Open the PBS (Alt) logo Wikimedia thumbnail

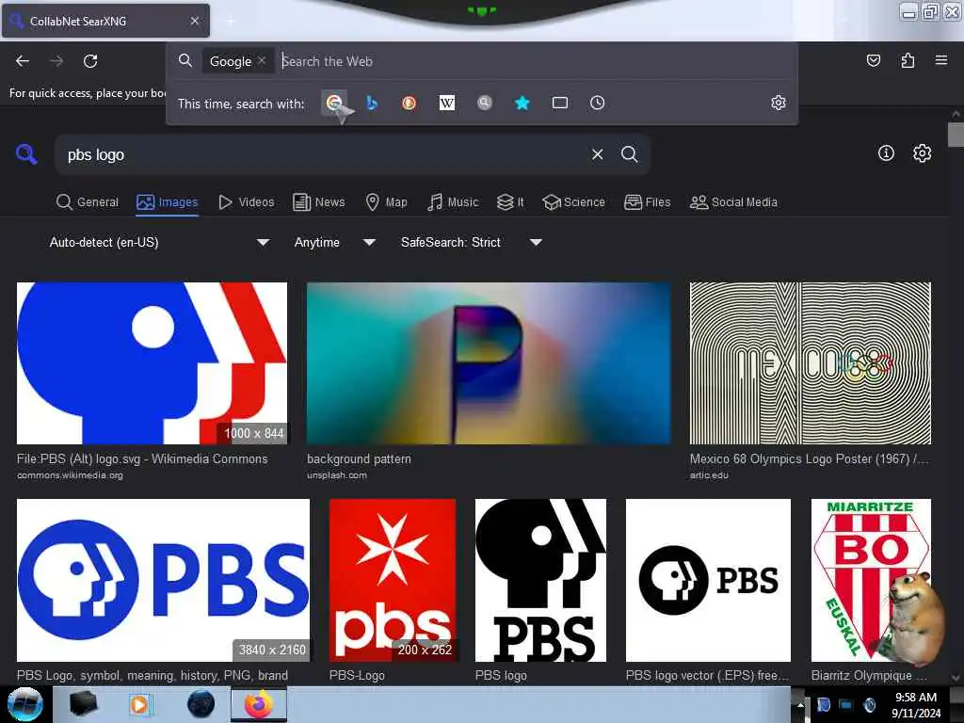pyautogui.click(x=152, y=362)
